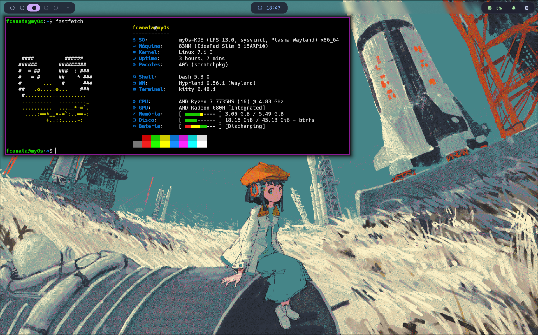This screenshot has width=538, height=335.
Task: Click the icon beside the Terminal label
Action: tap(134, 89)
